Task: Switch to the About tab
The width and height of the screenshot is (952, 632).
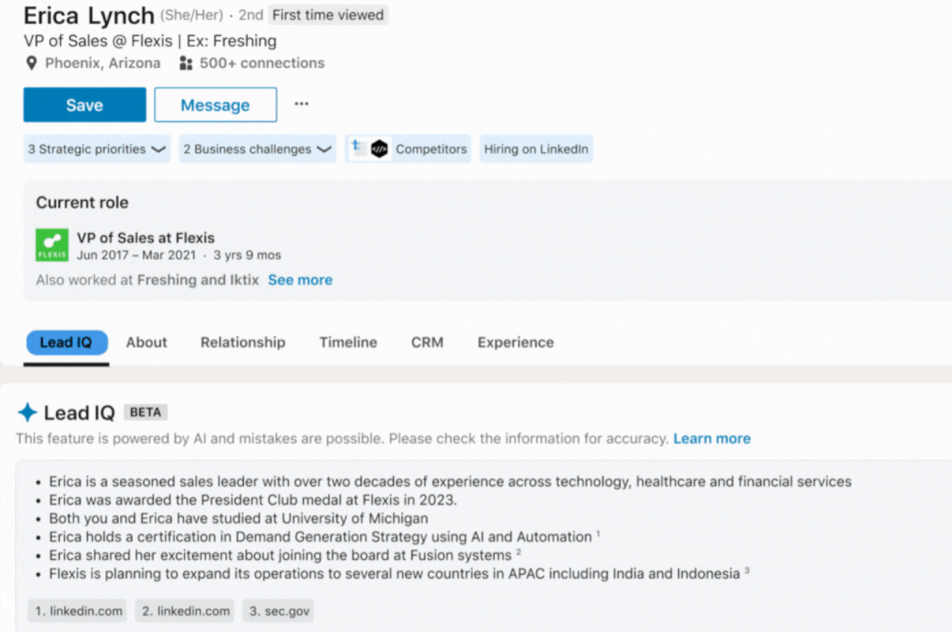Action: coord(146,342)
